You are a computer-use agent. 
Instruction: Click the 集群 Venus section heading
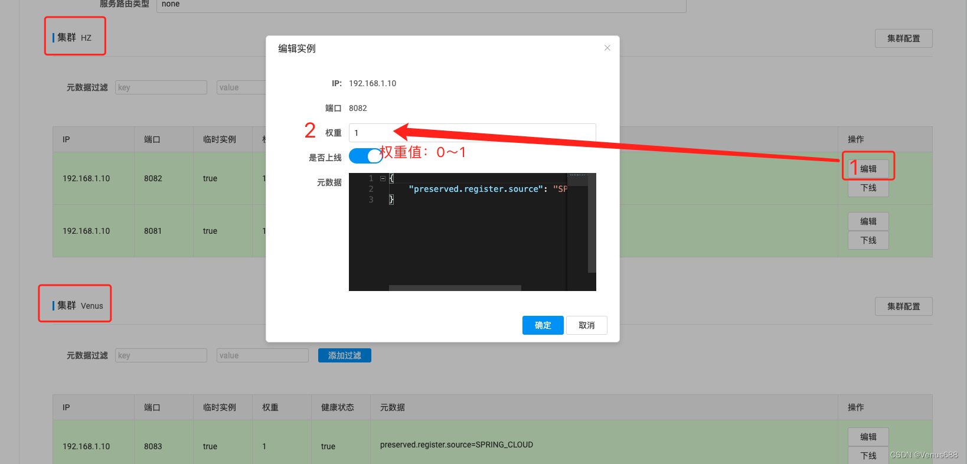78,305
